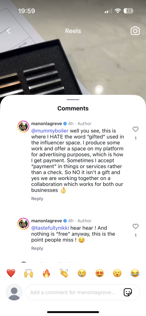146x316 pixels.
Task: Open the @tastefullynikki mention link
Action: point(50,228)
